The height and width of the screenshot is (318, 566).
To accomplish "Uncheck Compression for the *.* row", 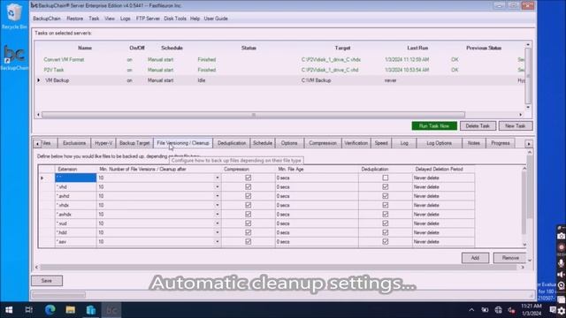I will 248,178.
